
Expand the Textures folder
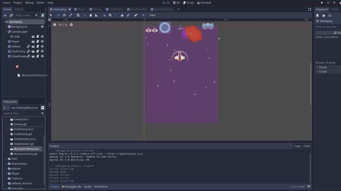6,178
